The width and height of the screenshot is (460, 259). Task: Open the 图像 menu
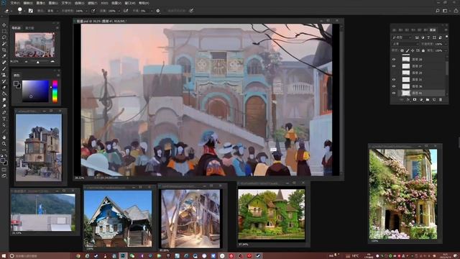(x=40, y=3)
